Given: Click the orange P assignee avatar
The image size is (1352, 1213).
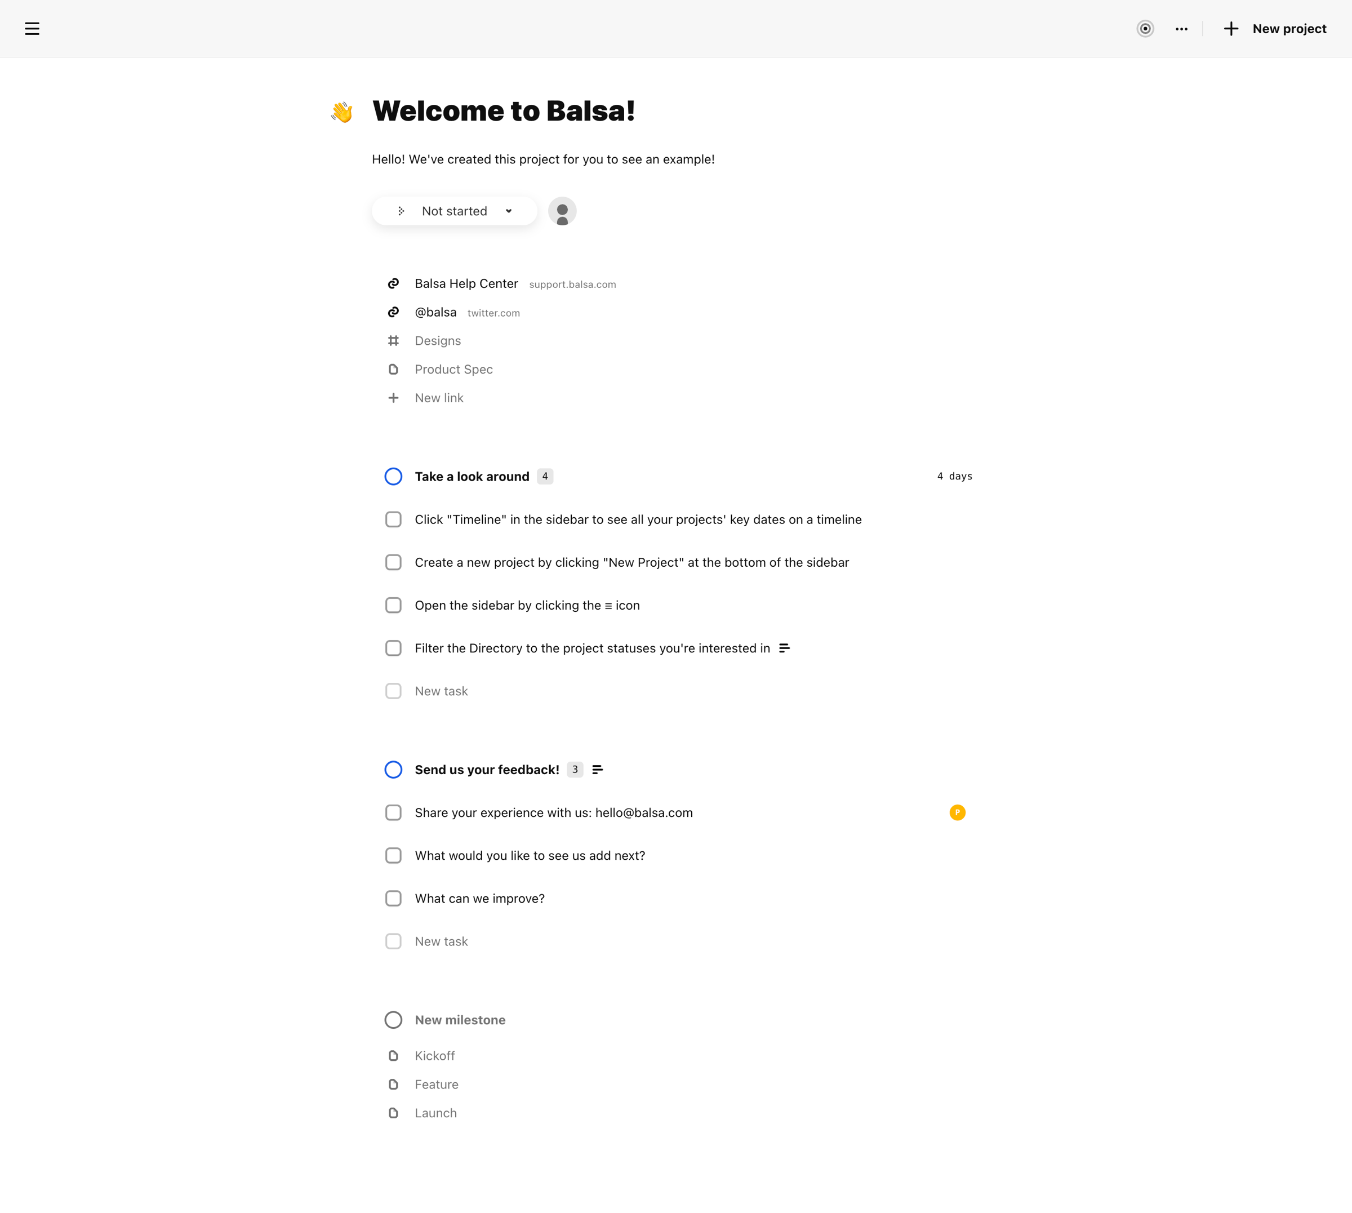Looking at the screenshot, I should coord(957,812).
